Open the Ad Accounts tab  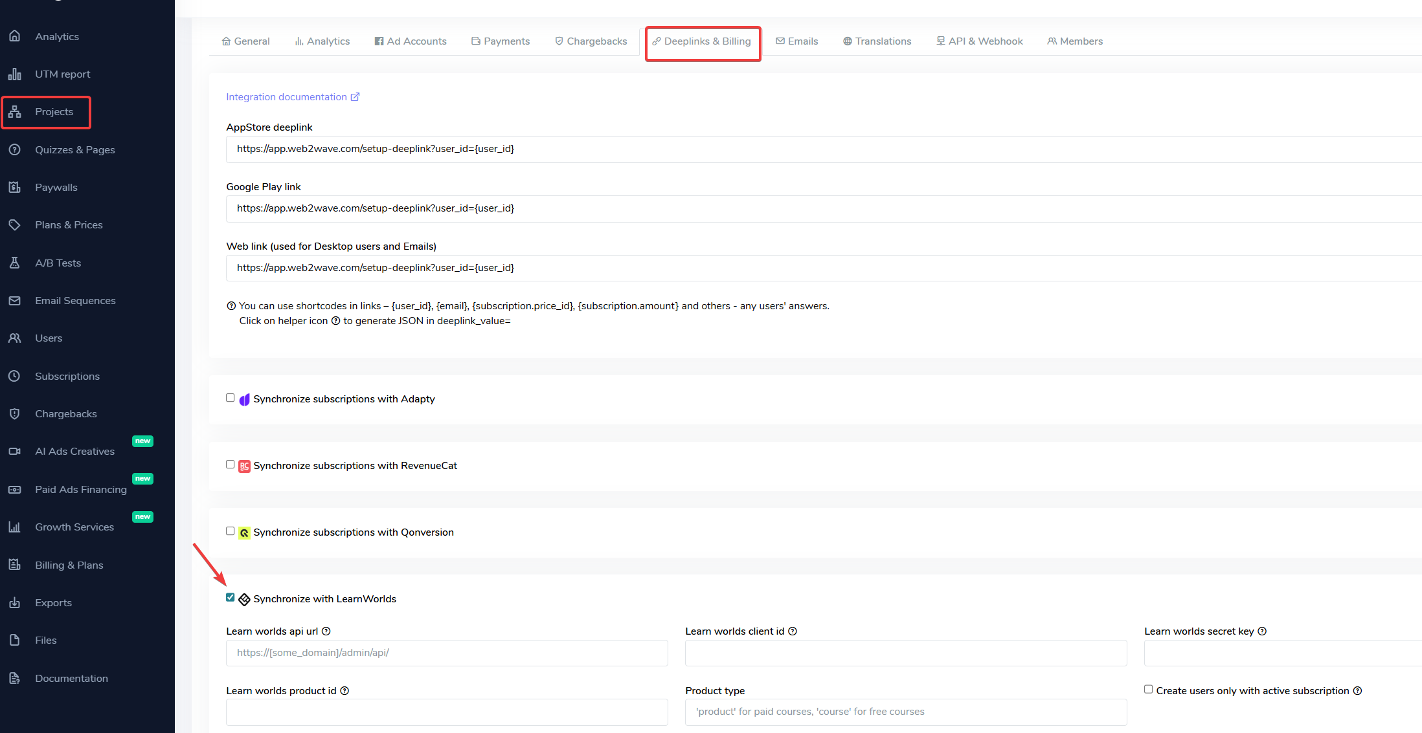pyautogui.click(x=411, y=41)
